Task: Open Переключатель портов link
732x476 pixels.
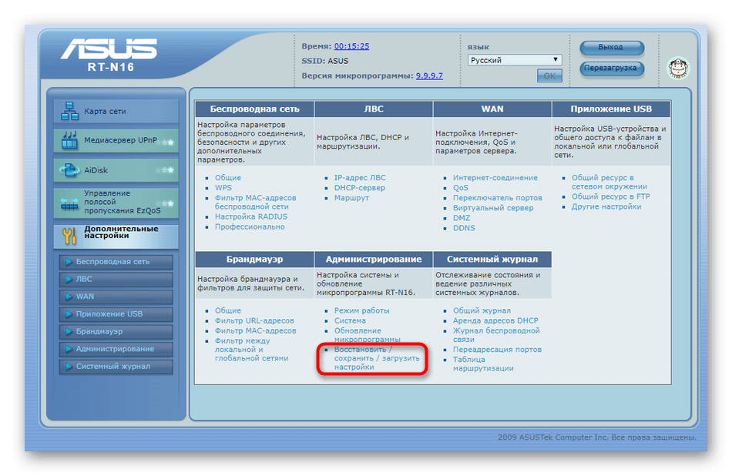Action: pyautogui.click(x=498, y=198)
